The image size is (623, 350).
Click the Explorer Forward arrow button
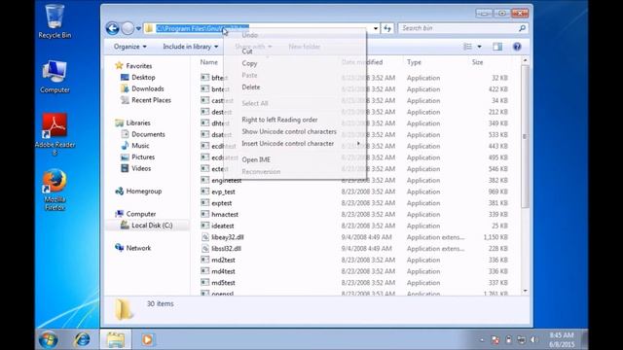pos(128,28)
